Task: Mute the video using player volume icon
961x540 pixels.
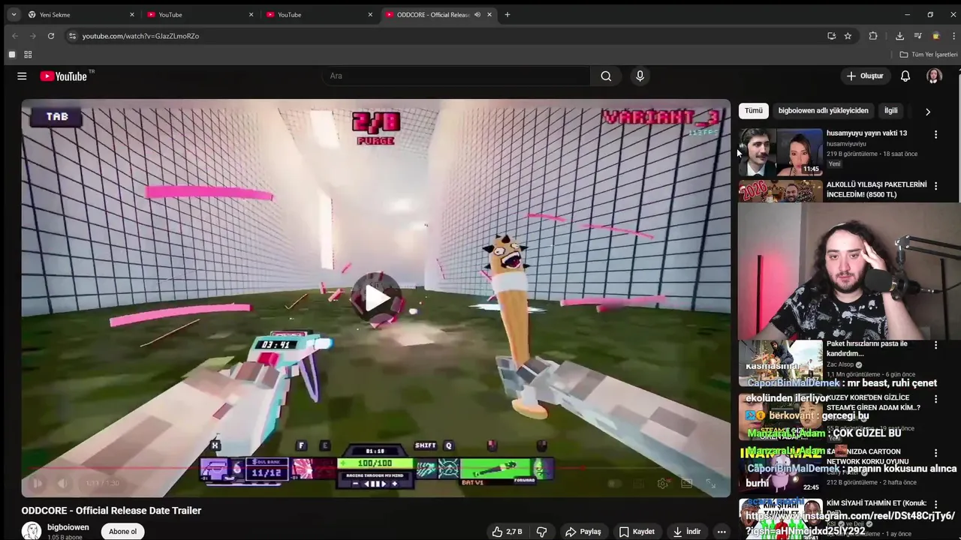Action: click(x=63, y=484)
